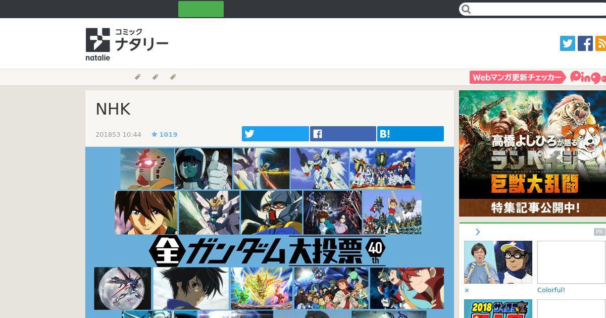The image size is (606, 318).
Task: Click the star 1019 favorites count
Action: tap(165, 134)
